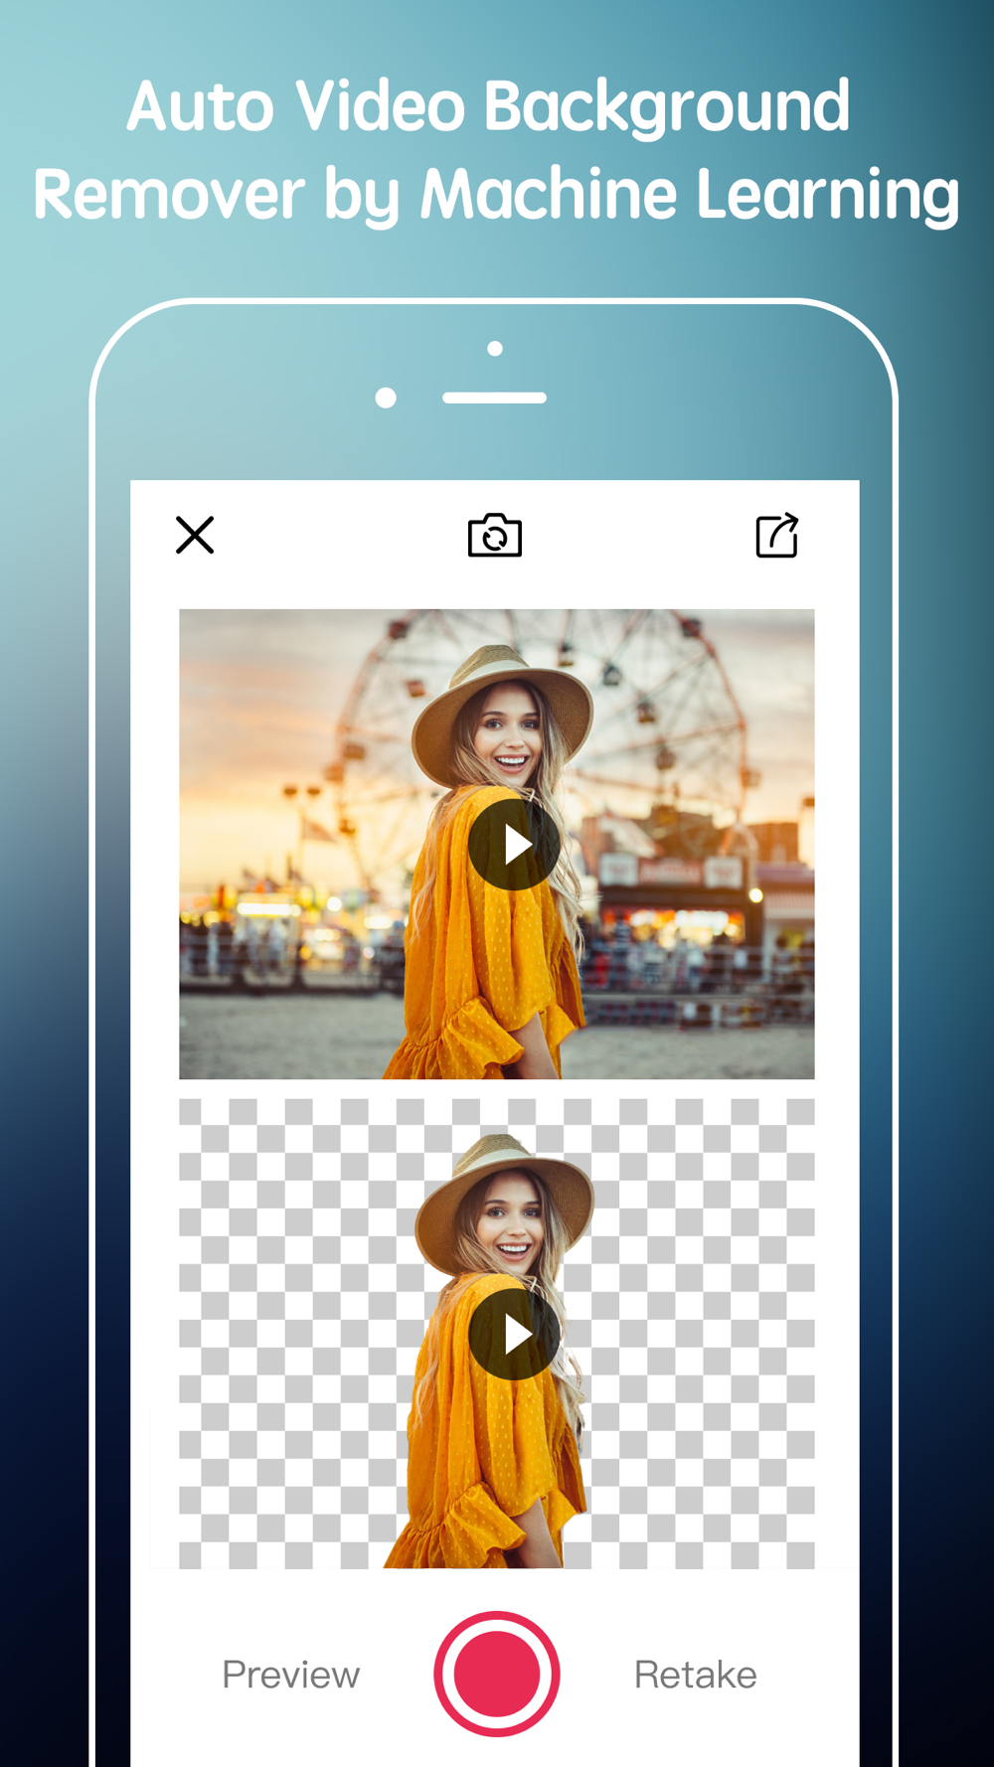Tap the red record button

pyautogui.click(x=497, y=1674)
